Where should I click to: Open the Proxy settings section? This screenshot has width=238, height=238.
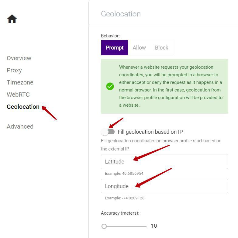[x=14, y=70]
